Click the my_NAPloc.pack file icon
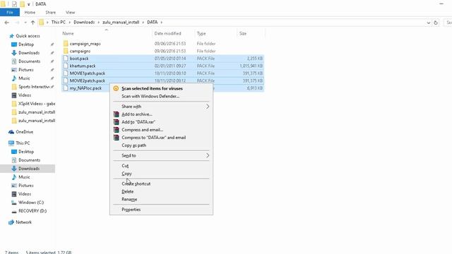 tap(66, 88)
